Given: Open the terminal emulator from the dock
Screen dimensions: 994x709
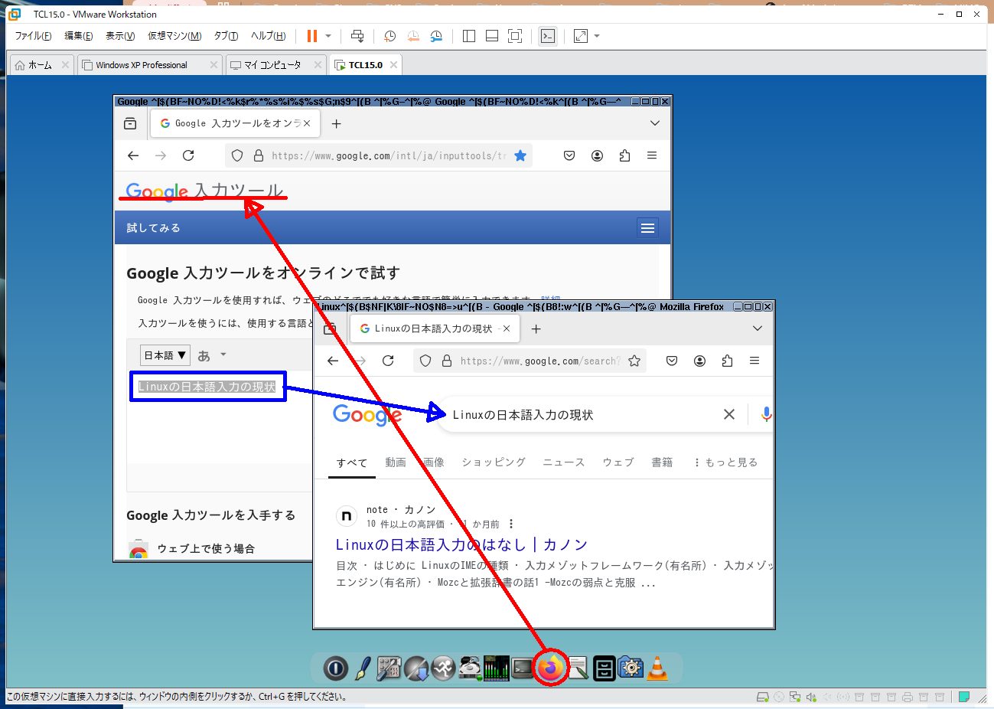Looking at the screenshot, I should (523, 667).
